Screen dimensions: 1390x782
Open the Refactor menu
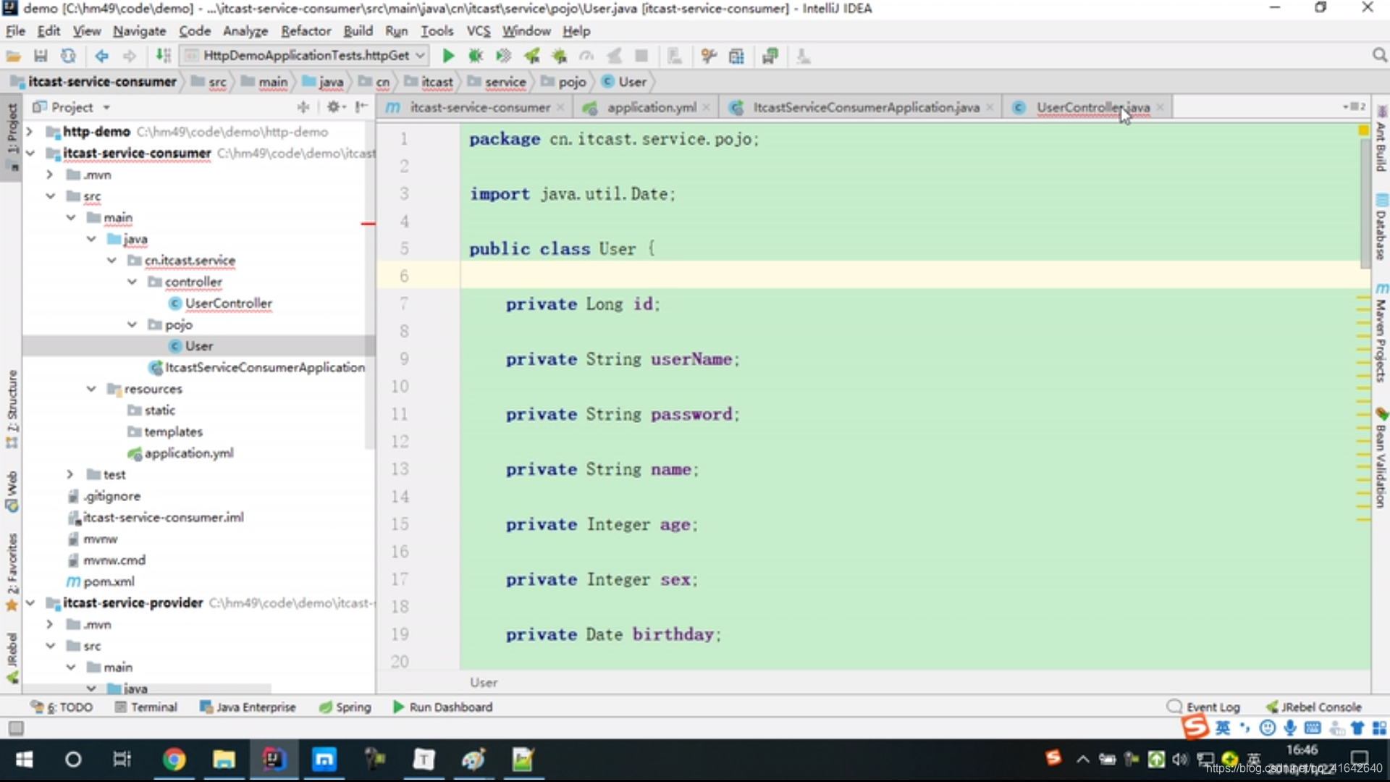[306, 31]
